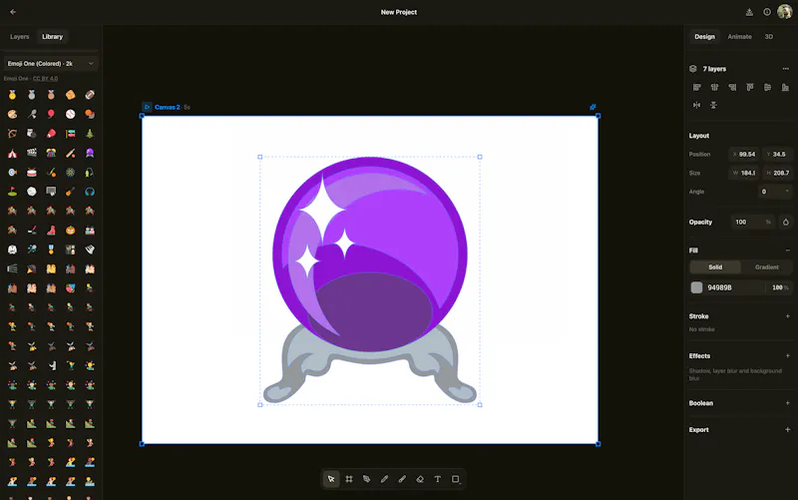Insert the American football emoji
This screenshot has width=798, height=500.
90,95
